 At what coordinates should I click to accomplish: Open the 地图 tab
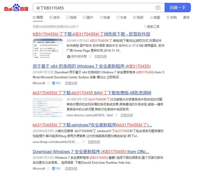tap(155, 18)
